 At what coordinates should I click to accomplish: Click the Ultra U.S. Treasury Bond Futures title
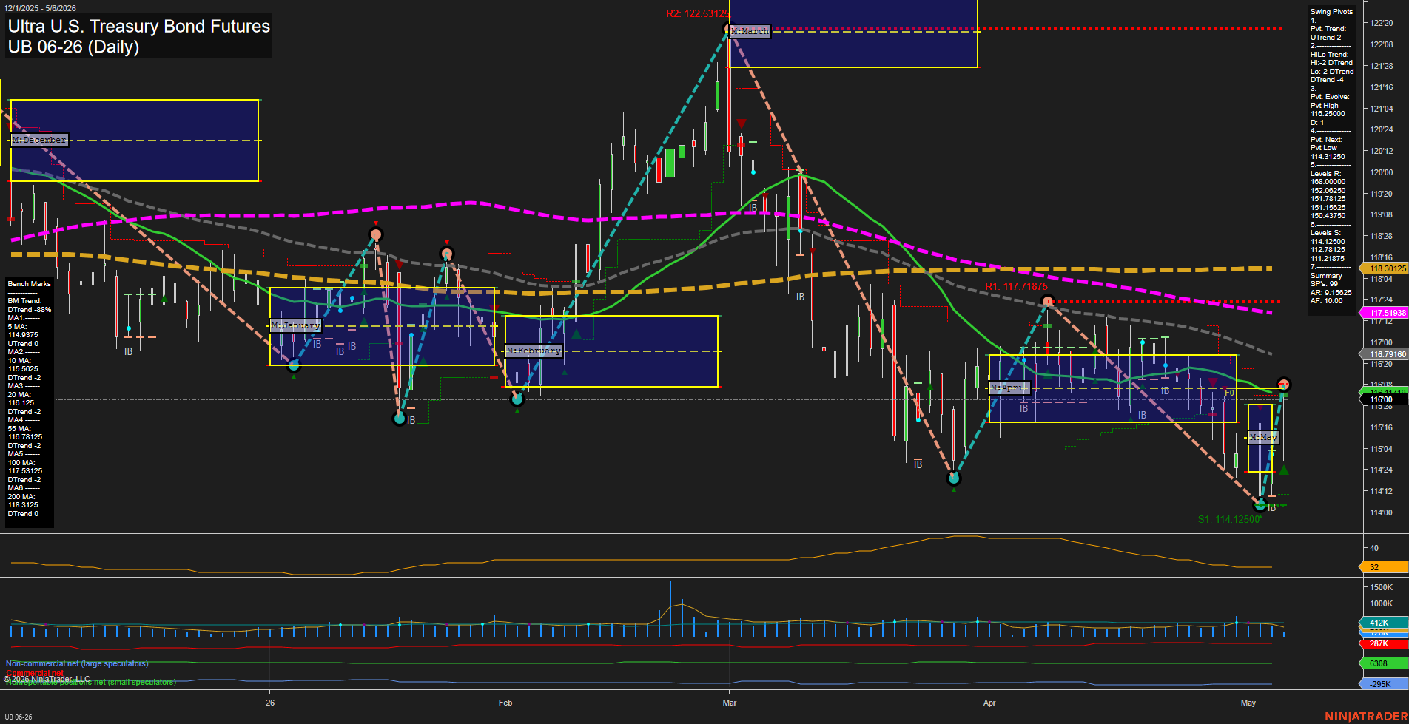point(139,26)
